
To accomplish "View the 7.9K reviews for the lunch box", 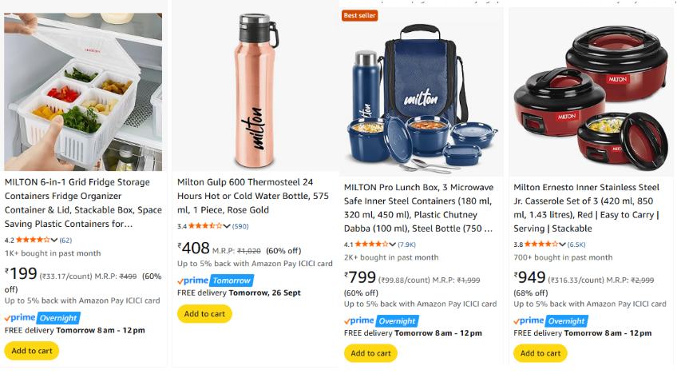I will point(407,245).
